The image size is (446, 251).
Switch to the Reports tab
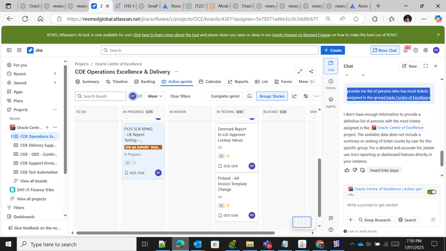pos(238,81)
